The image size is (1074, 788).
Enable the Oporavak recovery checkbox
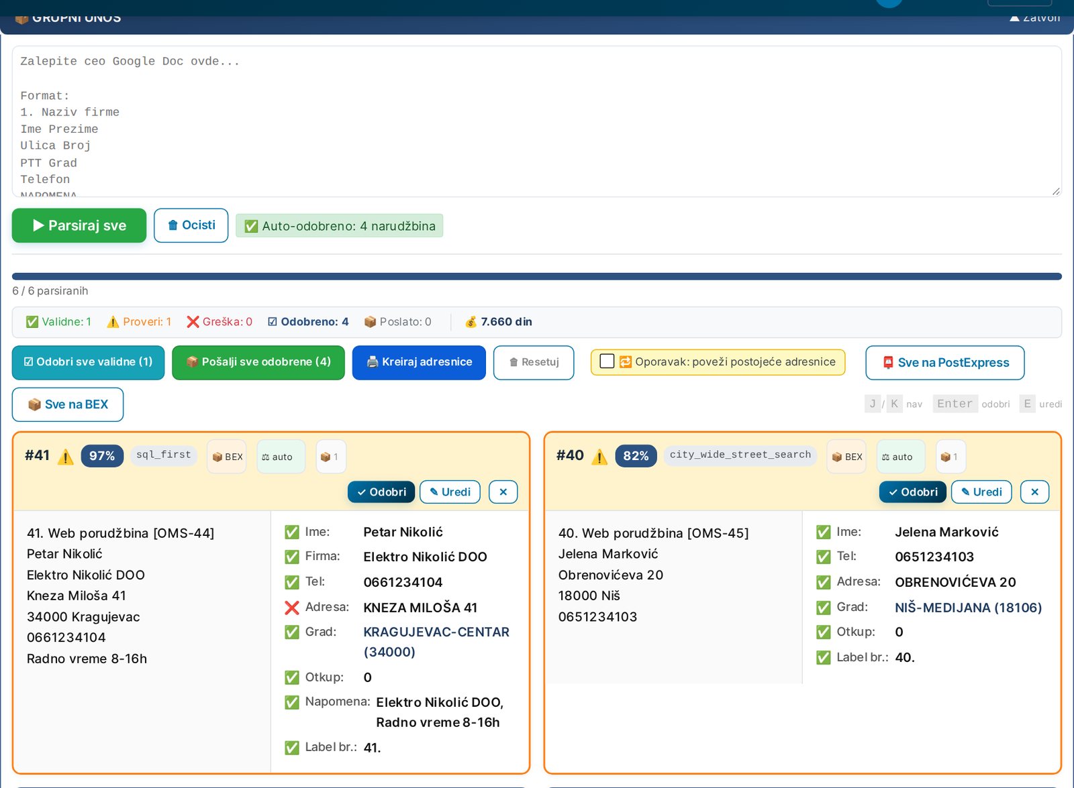point(607,361)
